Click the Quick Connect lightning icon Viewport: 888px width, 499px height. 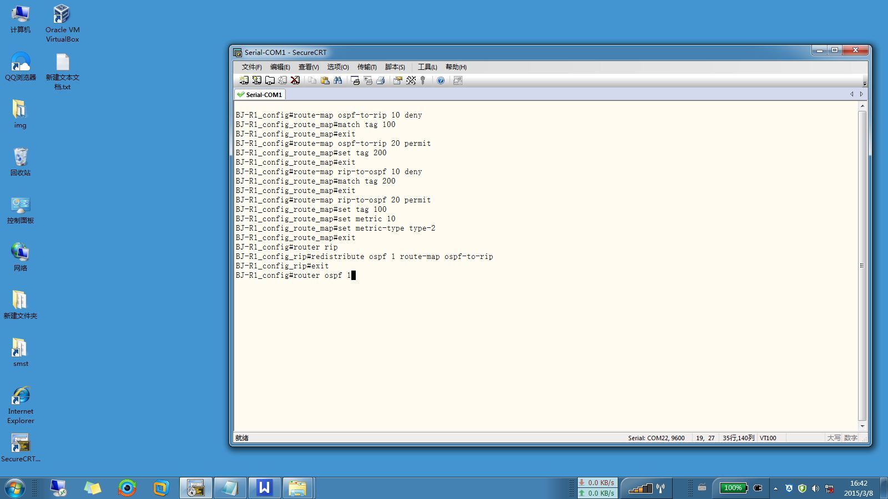pos(256,80)
